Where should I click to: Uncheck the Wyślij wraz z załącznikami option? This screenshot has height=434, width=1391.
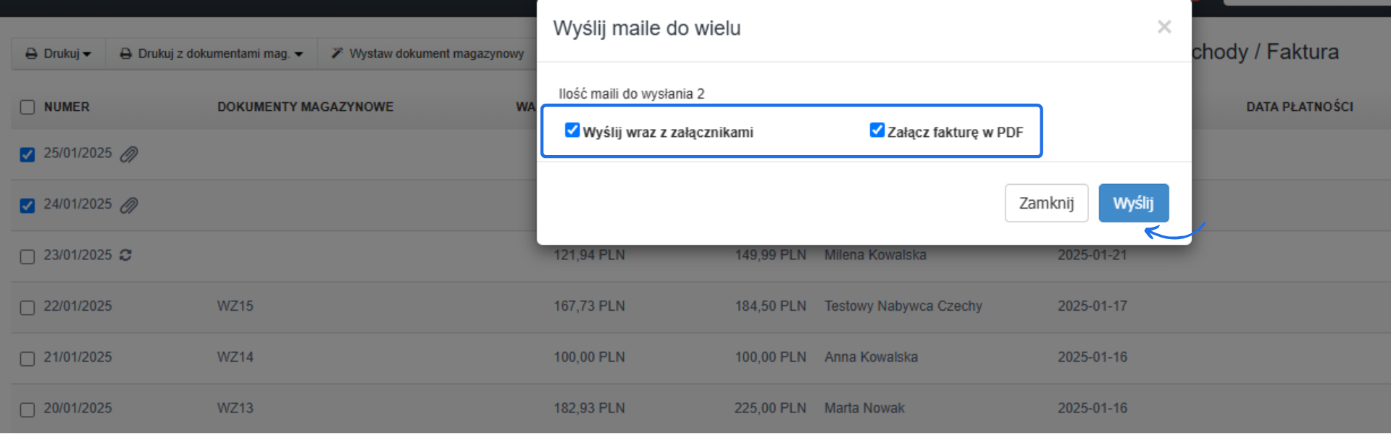[x=572, y=130]
